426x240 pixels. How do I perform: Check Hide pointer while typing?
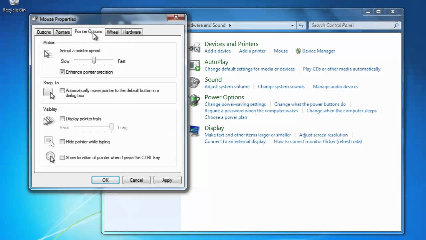(62, 142)
